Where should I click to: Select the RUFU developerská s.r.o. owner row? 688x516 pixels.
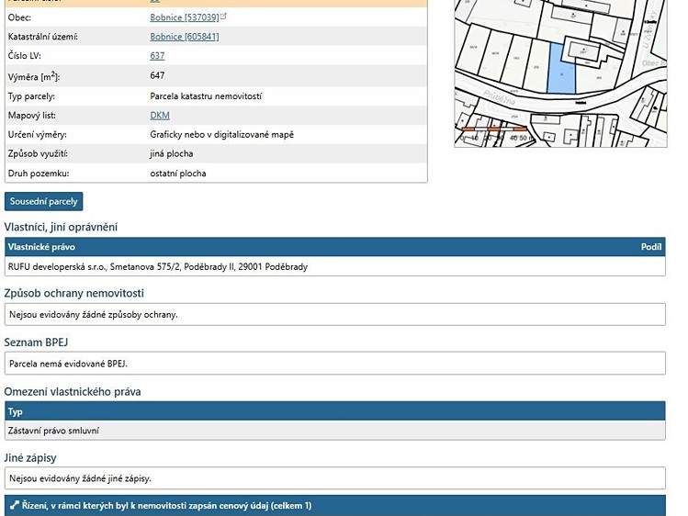pos(334,266)
